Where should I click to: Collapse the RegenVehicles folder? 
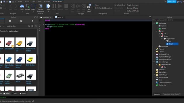pos(157,64)
